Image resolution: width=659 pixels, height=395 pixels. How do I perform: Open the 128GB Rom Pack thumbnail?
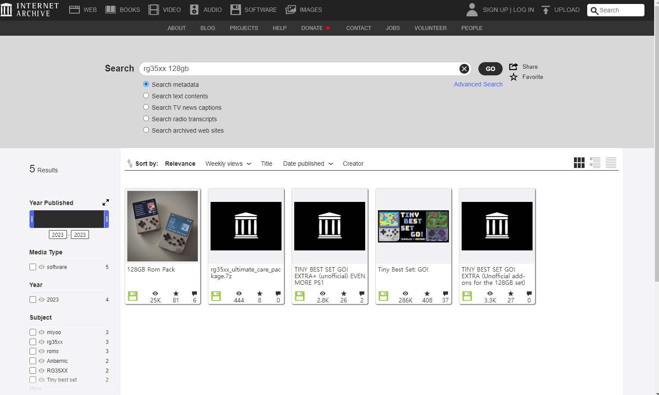[x=163, y=226]
